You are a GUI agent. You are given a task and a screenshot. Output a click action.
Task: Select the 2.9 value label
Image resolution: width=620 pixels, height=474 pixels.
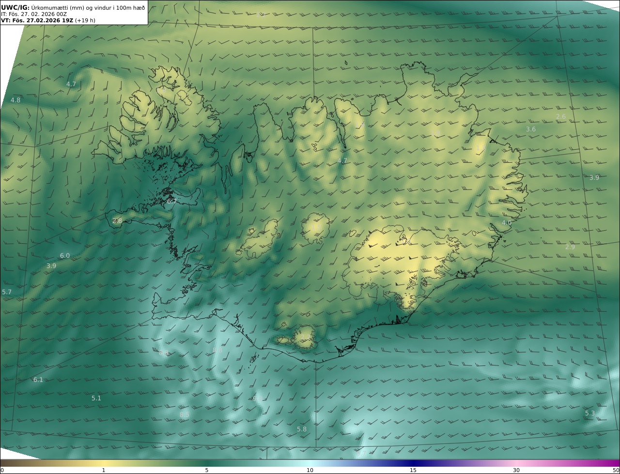click(570, 247)
